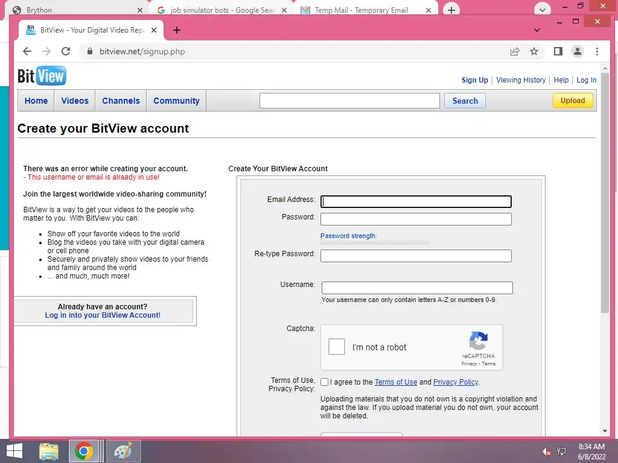This screenshot has height=463, width=618.
Task: Click the Sign Up link
Action: [474, 80]
